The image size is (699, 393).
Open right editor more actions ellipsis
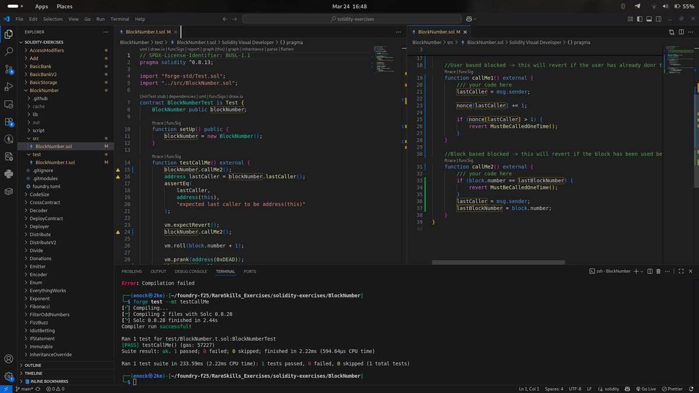point(690,32)
